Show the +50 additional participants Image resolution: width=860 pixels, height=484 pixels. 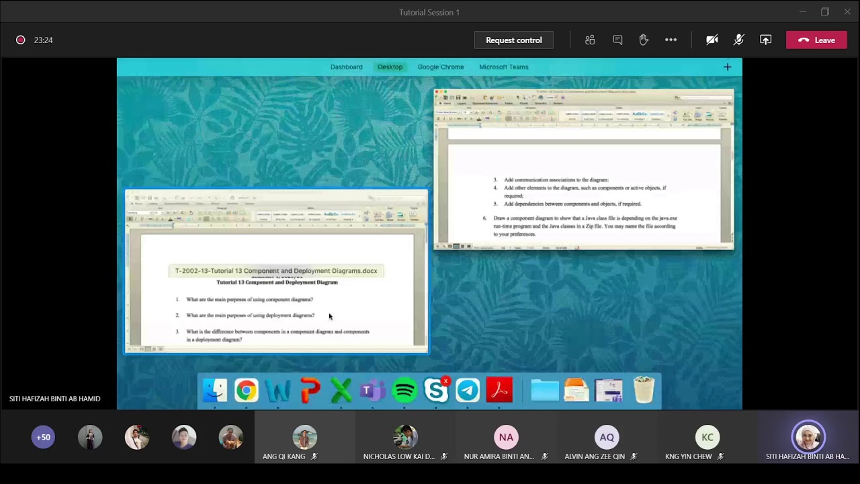tap(43, 438)
